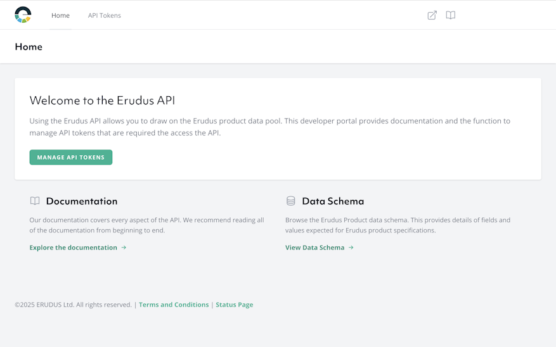Open the book documentation icon in header
Viewport: 556px width, 347px height.
click(450, 15)
